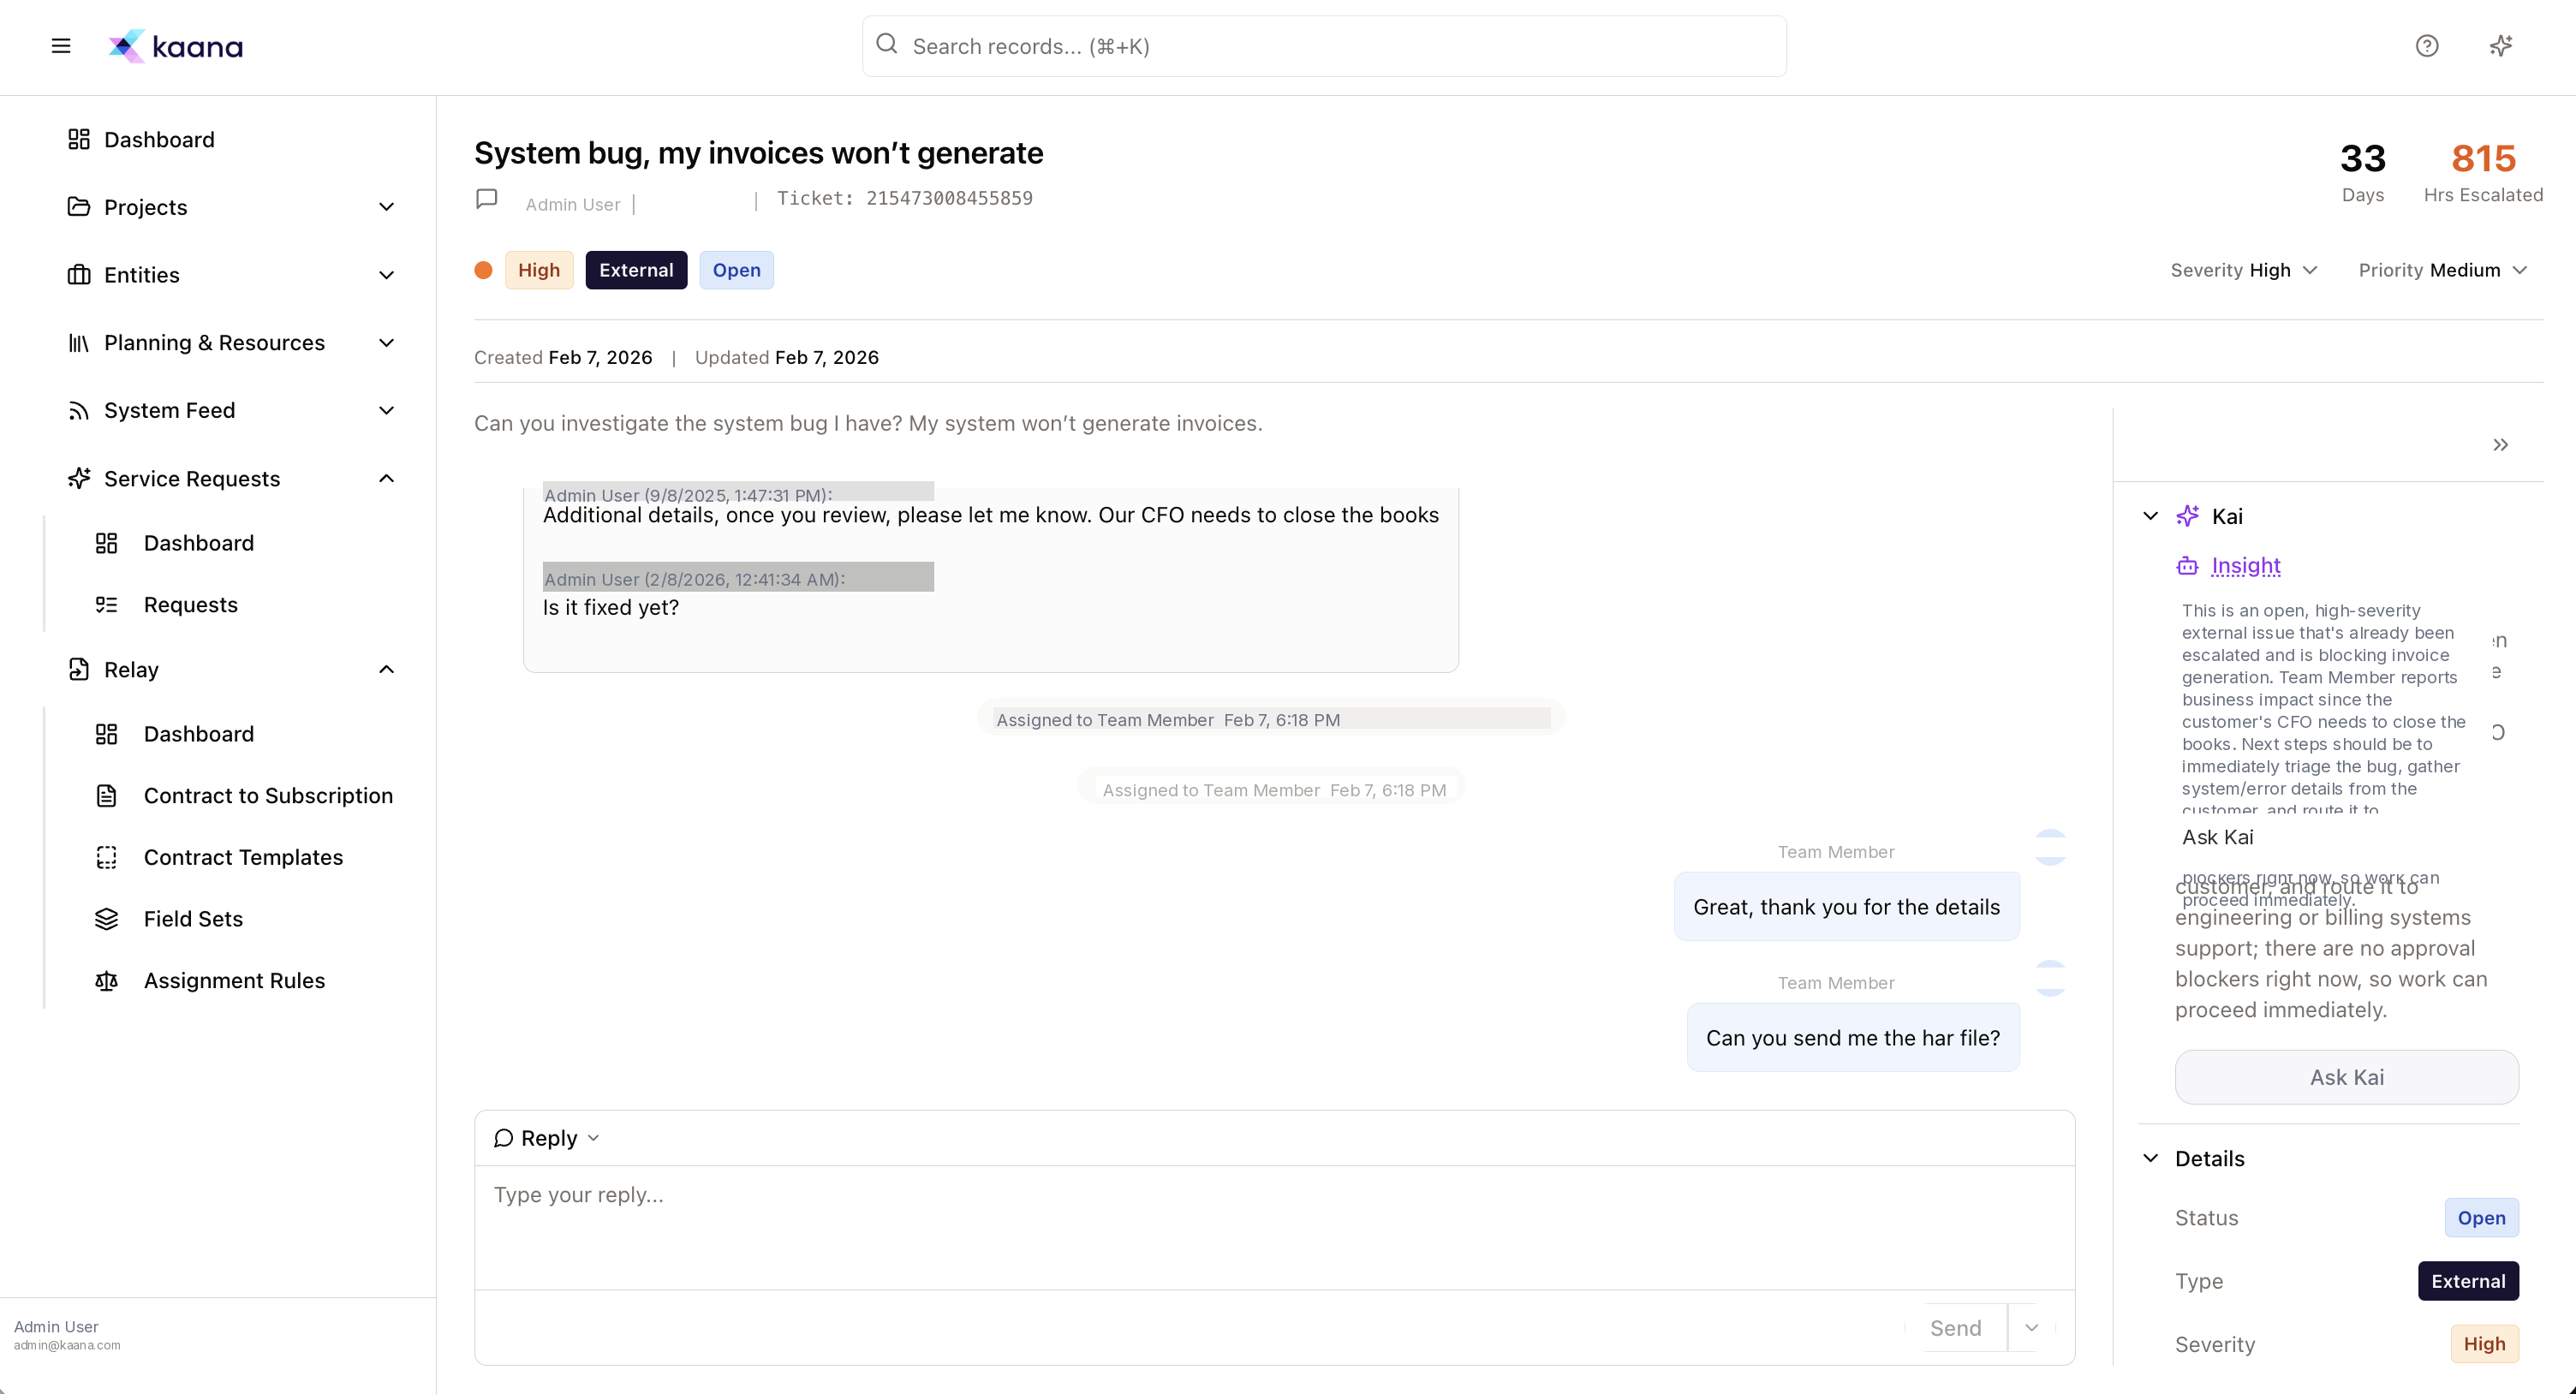Expand Send options arrow
Image resolution: width=2576 pixels, height=1394 pixels.
coord(2031,1328)
